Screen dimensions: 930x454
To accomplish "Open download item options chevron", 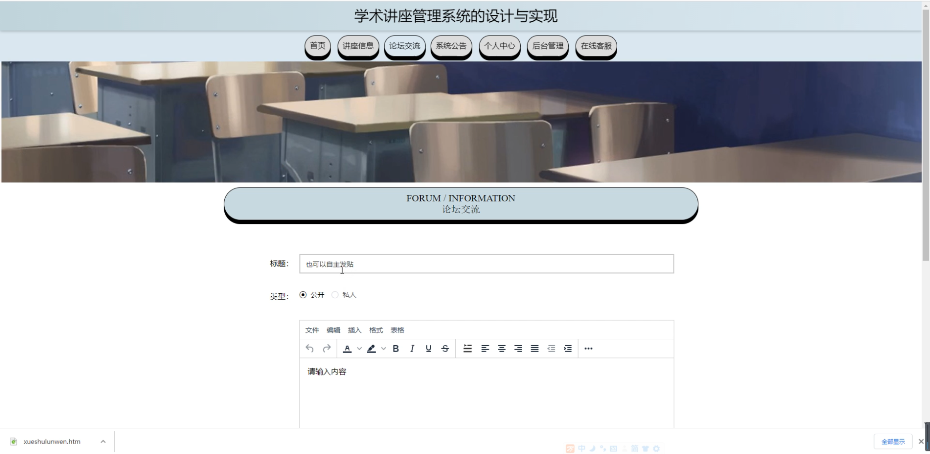I will click(x=103, y=442).
